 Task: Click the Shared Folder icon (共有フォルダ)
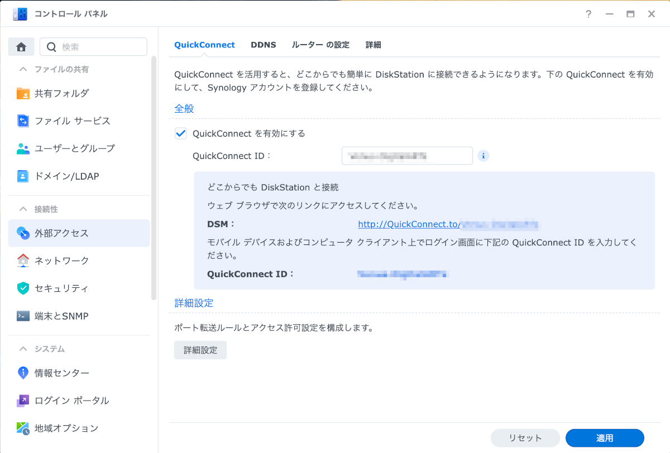pos(23,93)
